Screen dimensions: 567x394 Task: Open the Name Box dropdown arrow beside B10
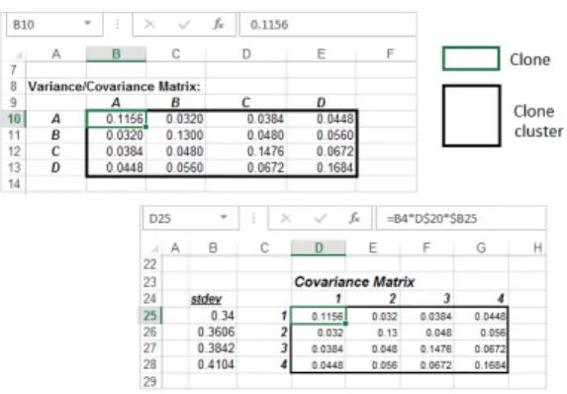(x=87, y=24)
